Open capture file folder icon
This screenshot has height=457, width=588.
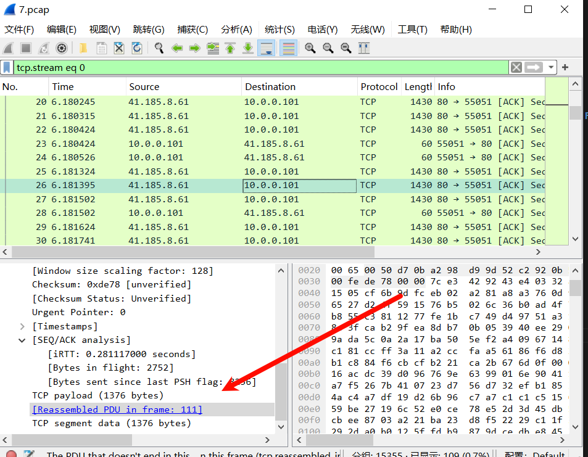pyautogui.click(x=83, y=48)
